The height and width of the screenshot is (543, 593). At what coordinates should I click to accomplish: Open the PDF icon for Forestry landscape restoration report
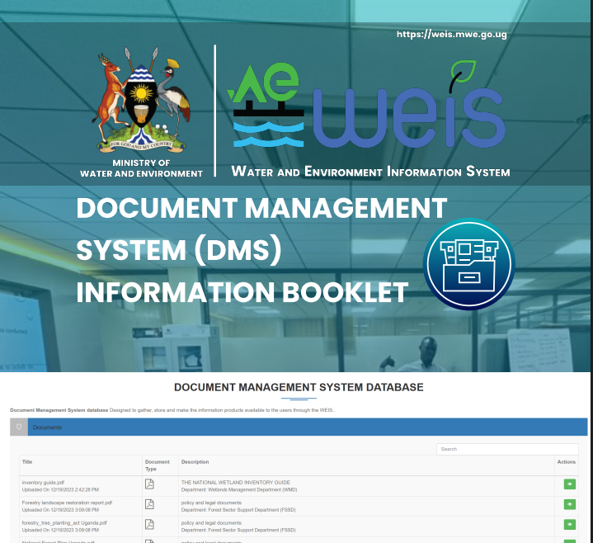(x=149, y=504)
